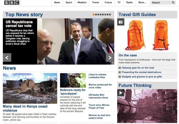Image resolution: width=179 pixels, height=124 pixels.
Task: Select the first orange carousel indicator
Action: [94, 15]
